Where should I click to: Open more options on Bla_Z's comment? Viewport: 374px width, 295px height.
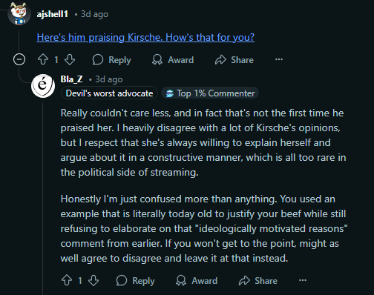click(303, 280)
